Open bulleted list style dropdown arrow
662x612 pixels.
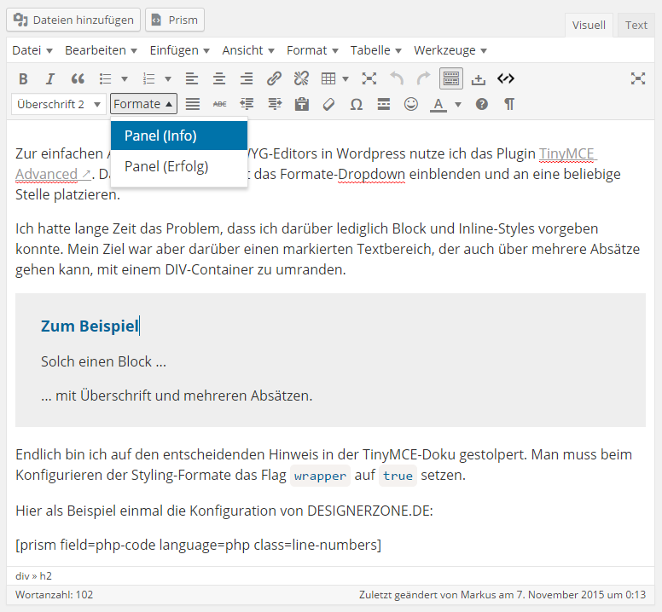click(x=125, y=79)
